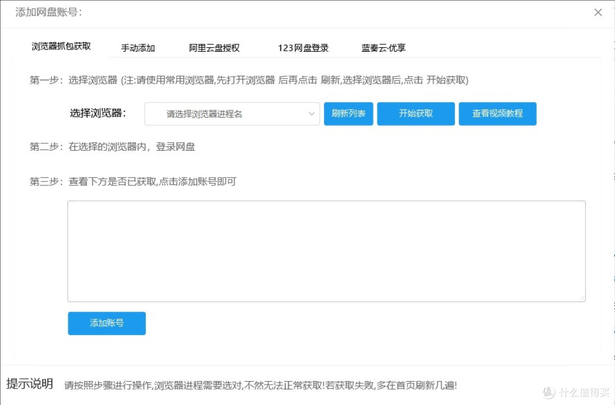Image resolution: width=615 pixels, height=405 pixels.
Task: Switch to the 手动添加 tab
Action: pyautogui.click(x=138, y=48)
